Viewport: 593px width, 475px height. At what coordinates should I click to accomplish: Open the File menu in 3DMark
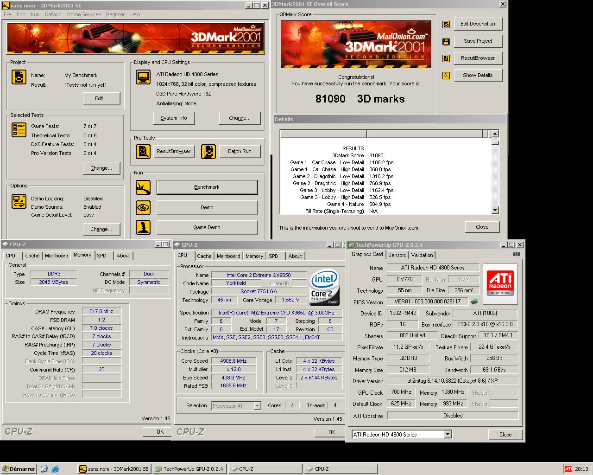[x=8, y=14]
